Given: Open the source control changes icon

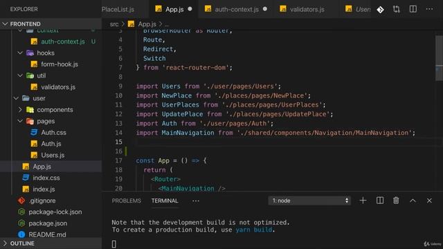Looking at the screenshot, I should tap(380, 9).
